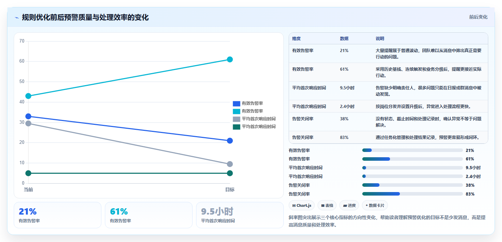Click the dark blue data point at 当前

tap(29, 116)
